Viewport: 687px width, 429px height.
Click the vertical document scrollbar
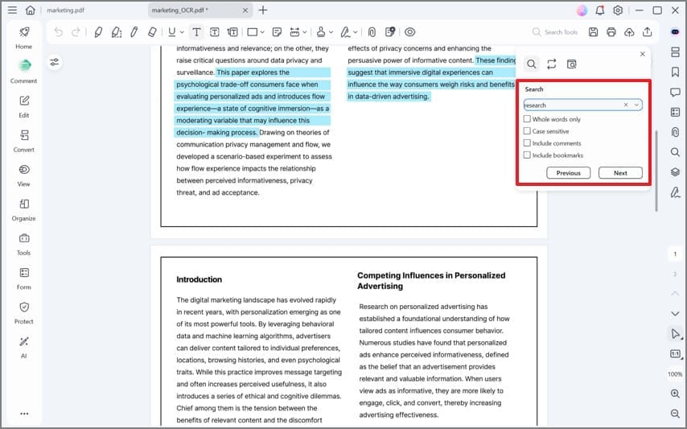[x=656, y=171]
